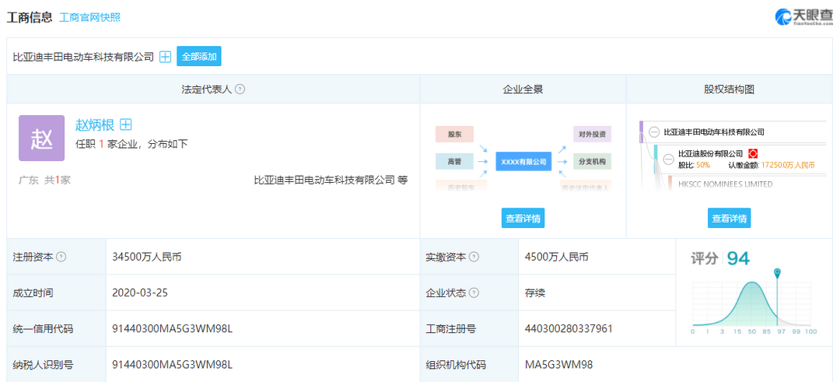Click the 认缴金额 17250.0万人民币 text
Viewport: 840px width, 382px height.
pos(772,166)
